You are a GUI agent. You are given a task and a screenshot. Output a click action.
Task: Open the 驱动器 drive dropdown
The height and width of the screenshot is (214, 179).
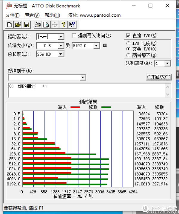tap(61, 37)
